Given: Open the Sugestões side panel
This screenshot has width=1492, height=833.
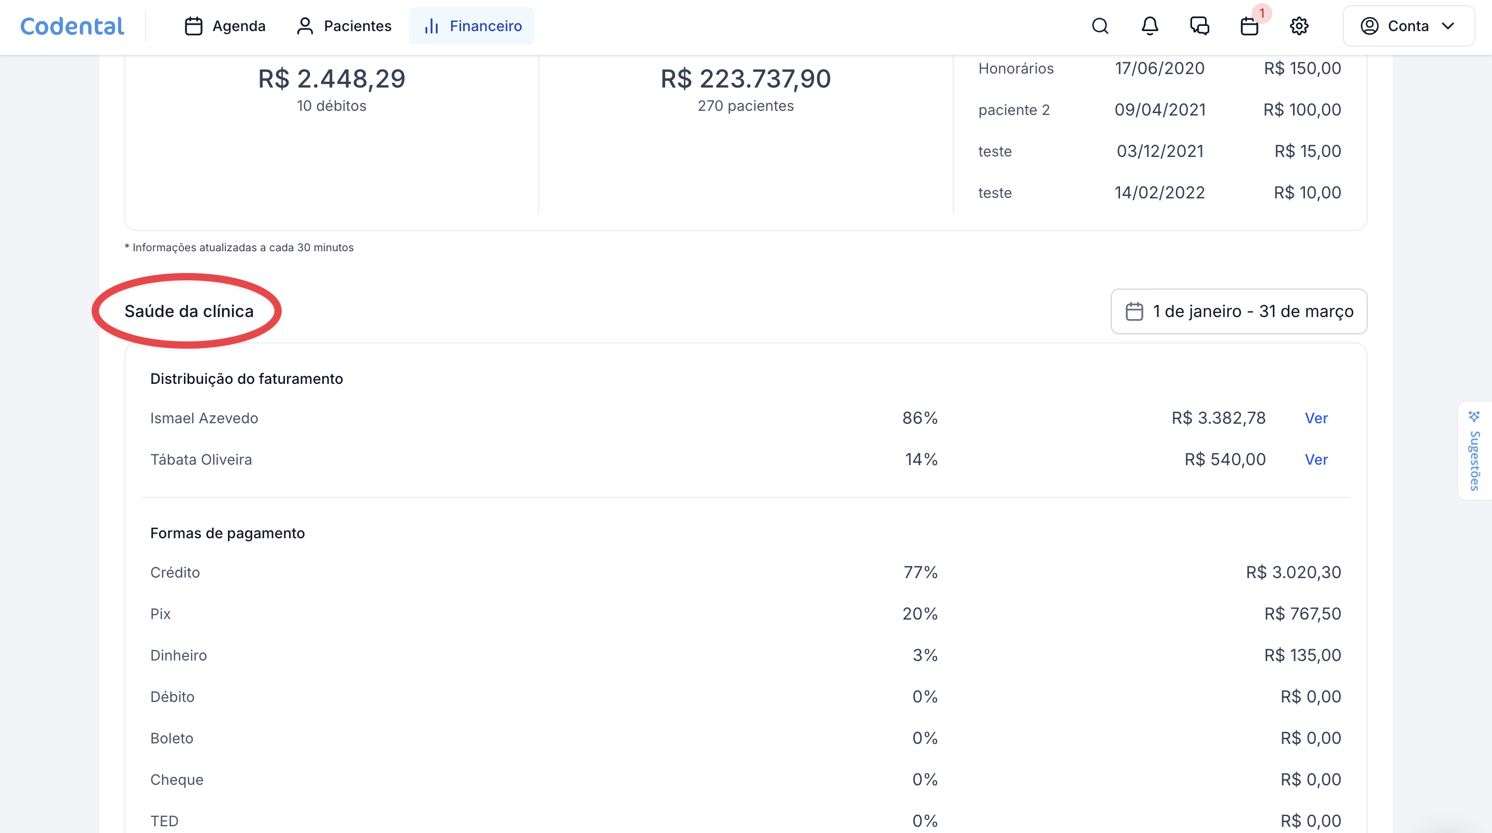Looking at the screenshot, I should 1474,461.
